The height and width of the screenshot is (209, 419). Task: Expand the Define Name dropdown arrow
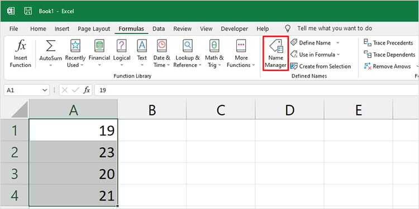(x=338, y=43)
